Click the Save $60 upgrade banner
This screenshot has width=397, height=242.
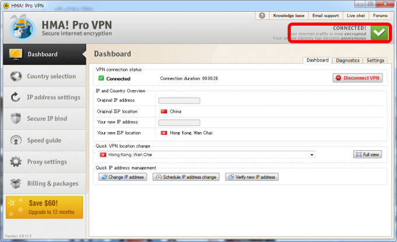(x=44, y=208)
